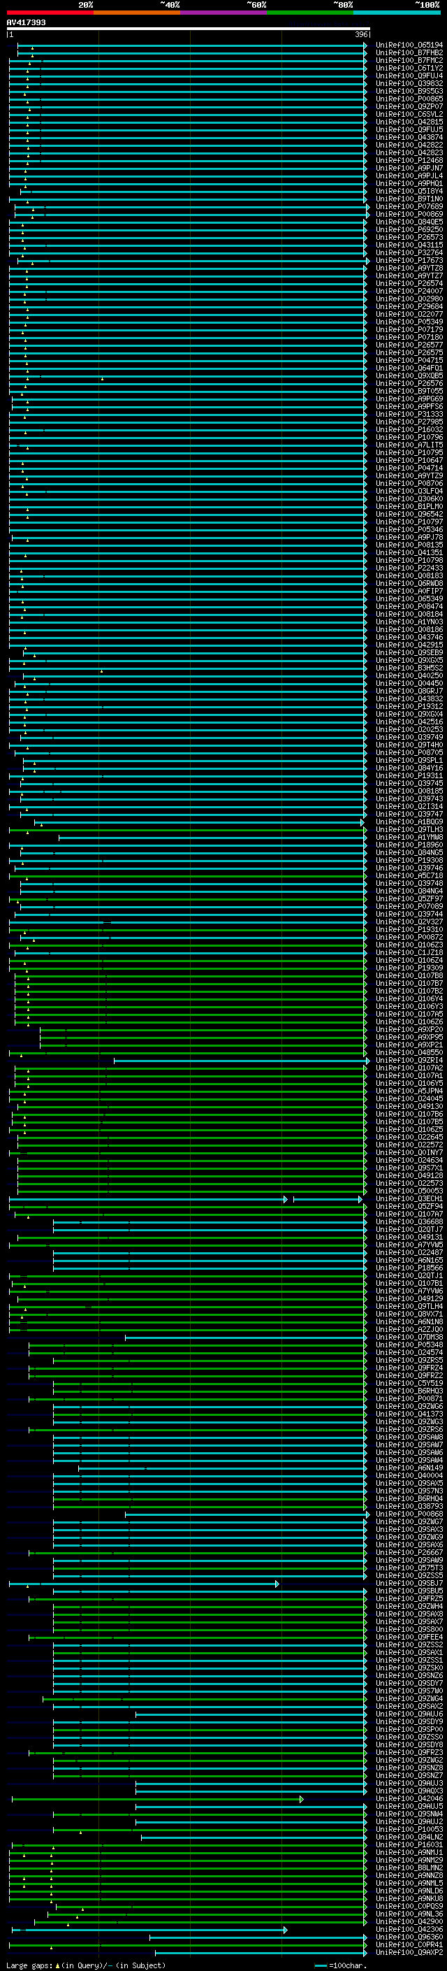
Task: Select hit label UniRef100_P00869
Action: [x=409, y=214]
